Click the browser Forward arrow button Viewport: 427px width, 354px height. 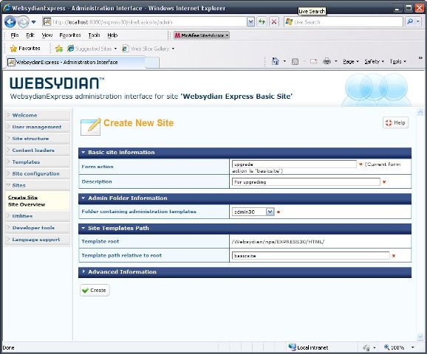click(x=23, y=21)
